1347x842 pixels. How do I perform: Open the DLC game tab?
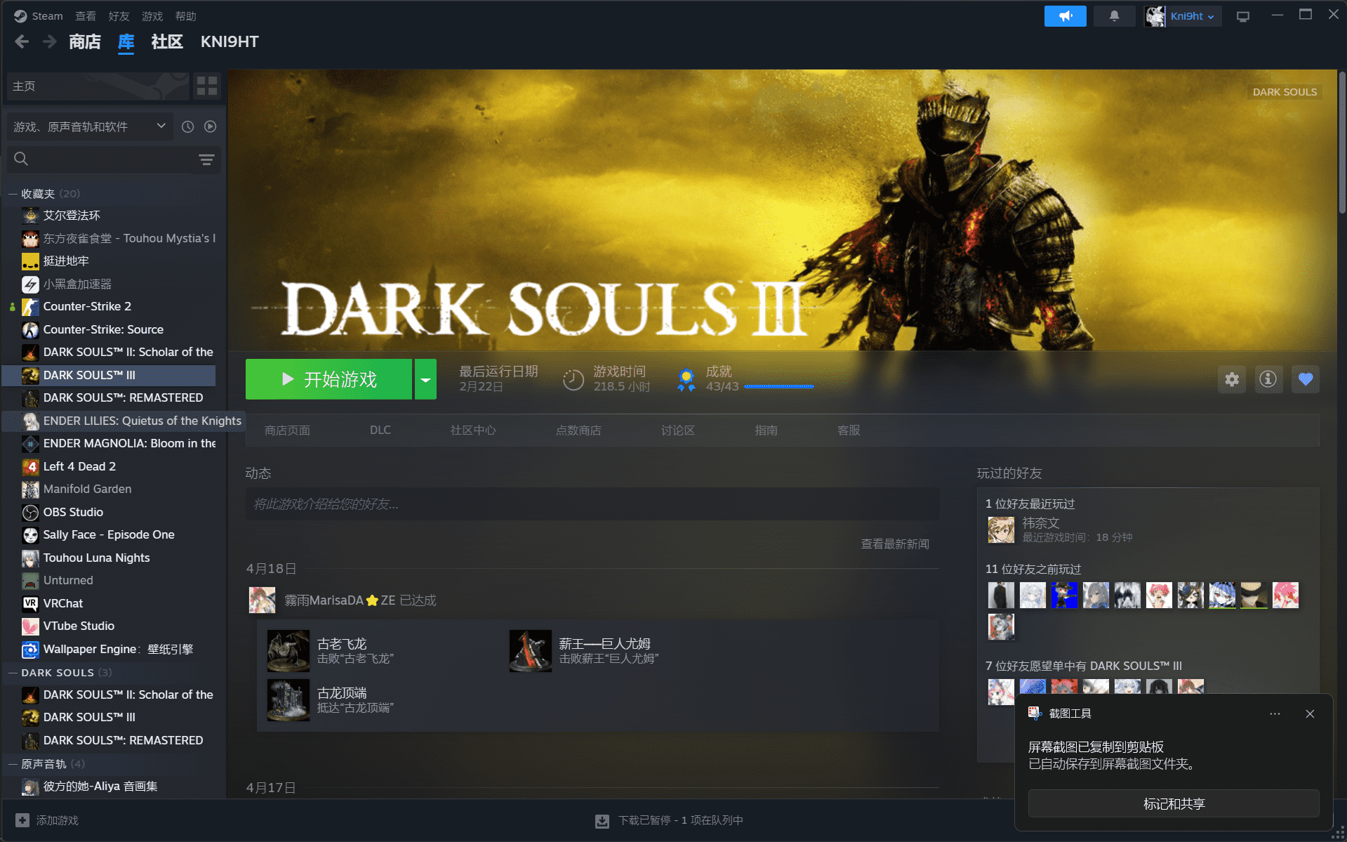(x=380, y=430)
